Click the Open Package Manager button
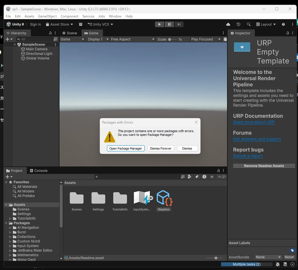 point(126,148)
